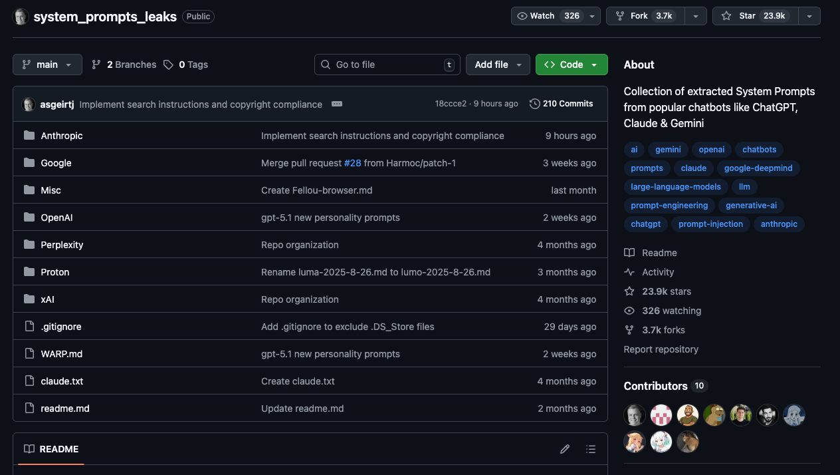Click the first contributor avatar
The height and width of the screenshot is (475, 840).
tap(635, 415)
